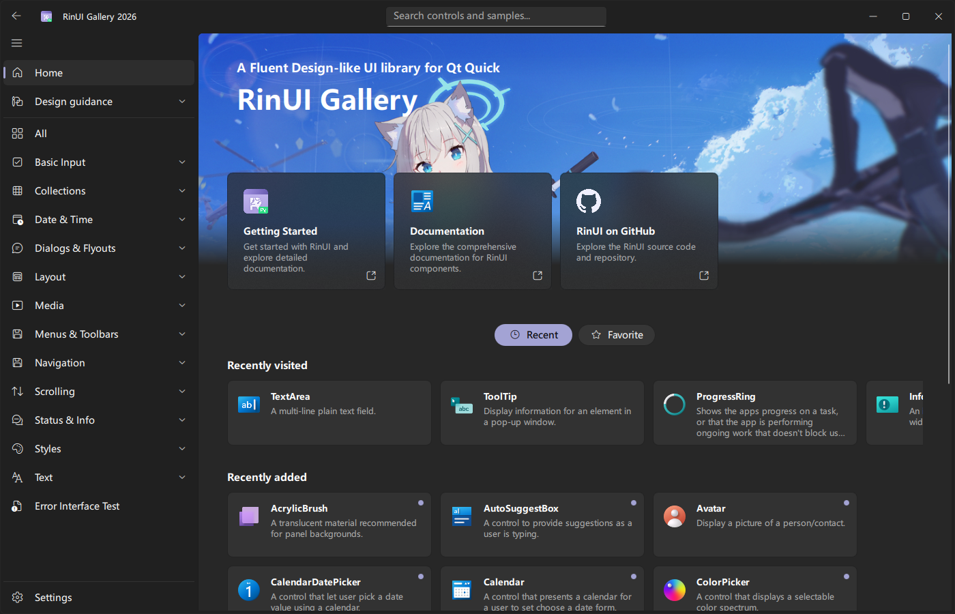Open the Scrolling section in sidebar

(99, 392)
